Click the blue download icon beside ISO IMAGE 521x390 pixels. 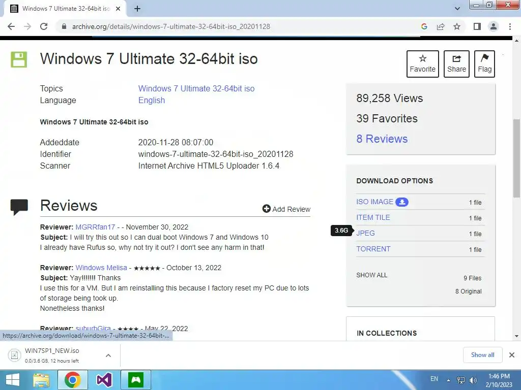(x=402, y=202)
